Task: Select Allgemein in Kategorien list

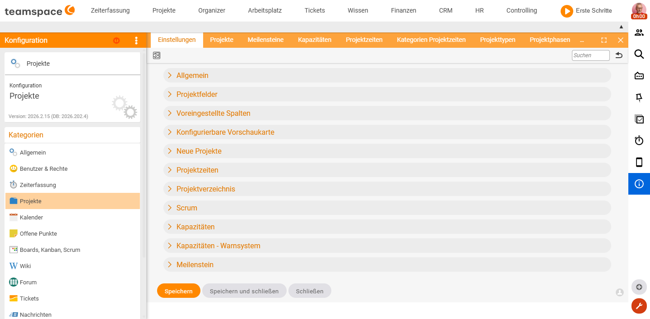Action: [x=73, y=152]
